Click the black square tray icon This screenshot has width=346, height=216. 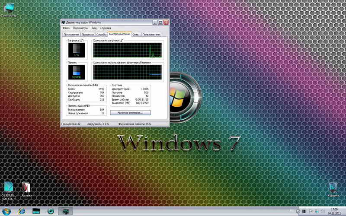304,212
